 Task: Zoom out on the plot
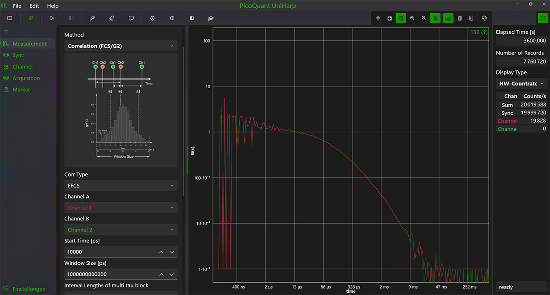pos(424,18)
